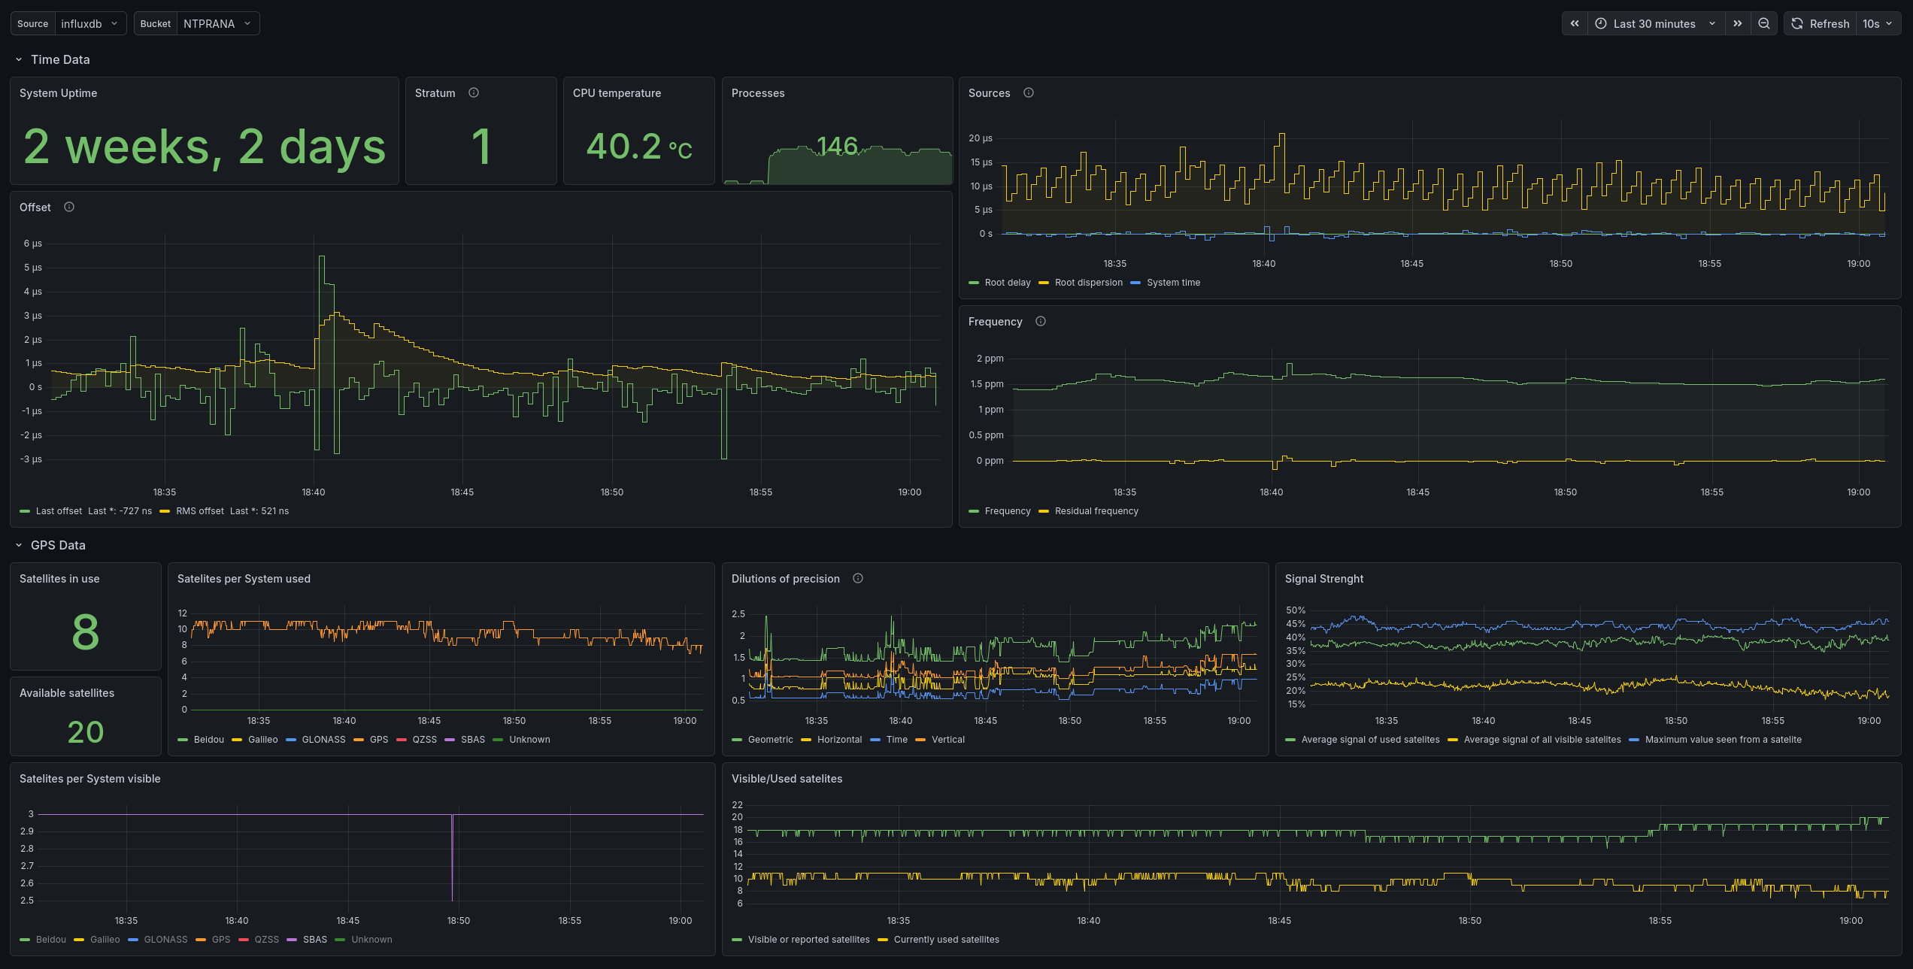Select SBAS in Satelites per System visible legend

[x=314, y=940]
